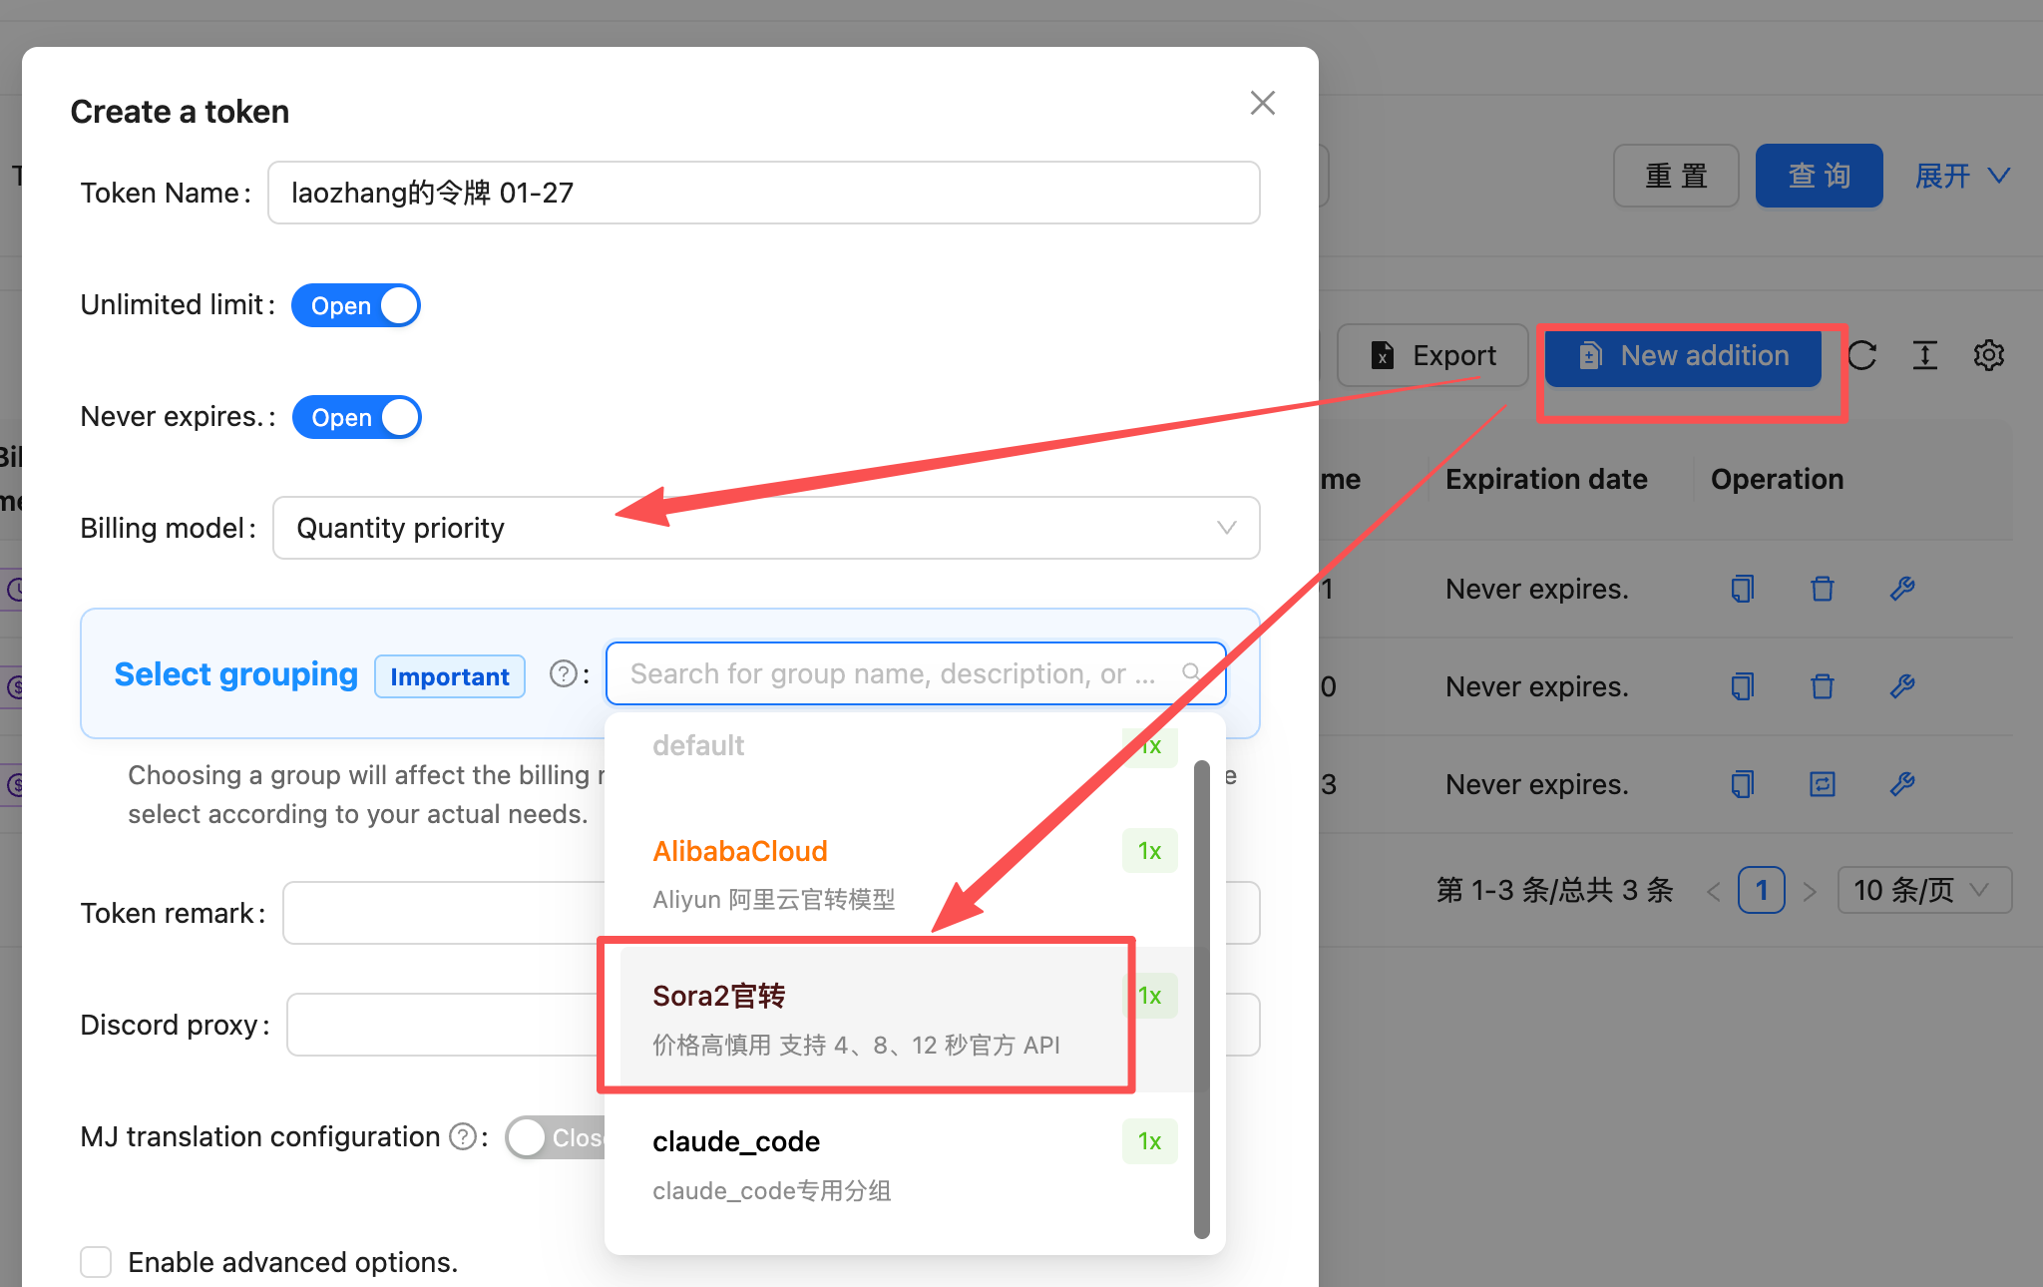2043x1287 pixels.
Task: Click inside the Token Name field
Action: [x=763, y=193]
